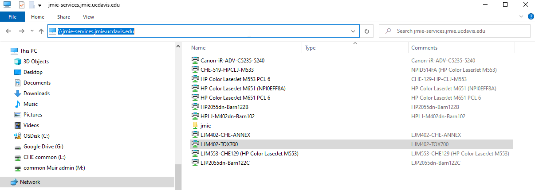Click the HPLJ-M402dn-Barn102 printer icon

pos(195,116)
